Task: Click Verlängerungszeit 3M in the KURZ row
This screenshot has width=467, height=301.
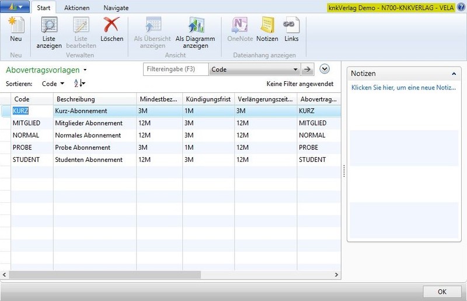Action: click(266, 110)
